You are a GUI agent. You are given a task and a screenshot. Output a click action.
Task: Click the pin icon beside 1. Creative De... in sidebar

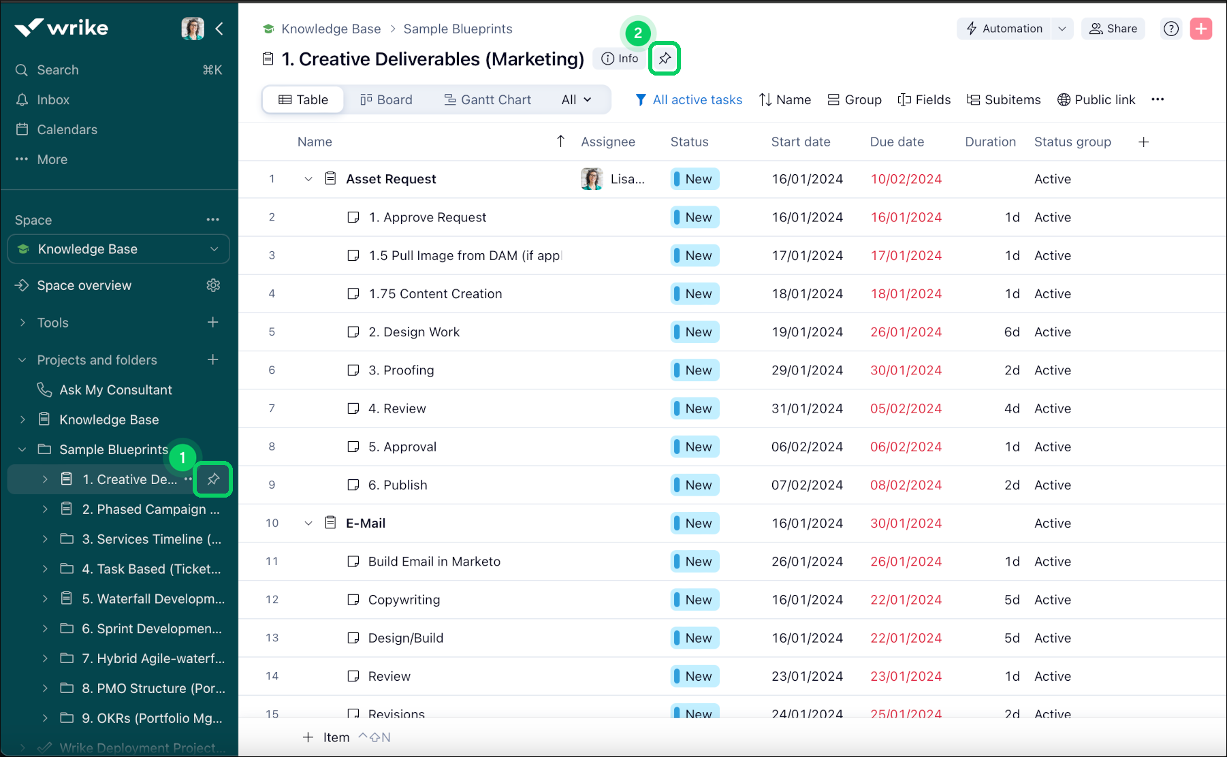pos(213,479)
